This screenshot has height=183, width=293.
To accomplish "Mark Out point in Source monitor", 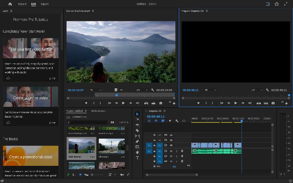I will [x=100, y=103].
